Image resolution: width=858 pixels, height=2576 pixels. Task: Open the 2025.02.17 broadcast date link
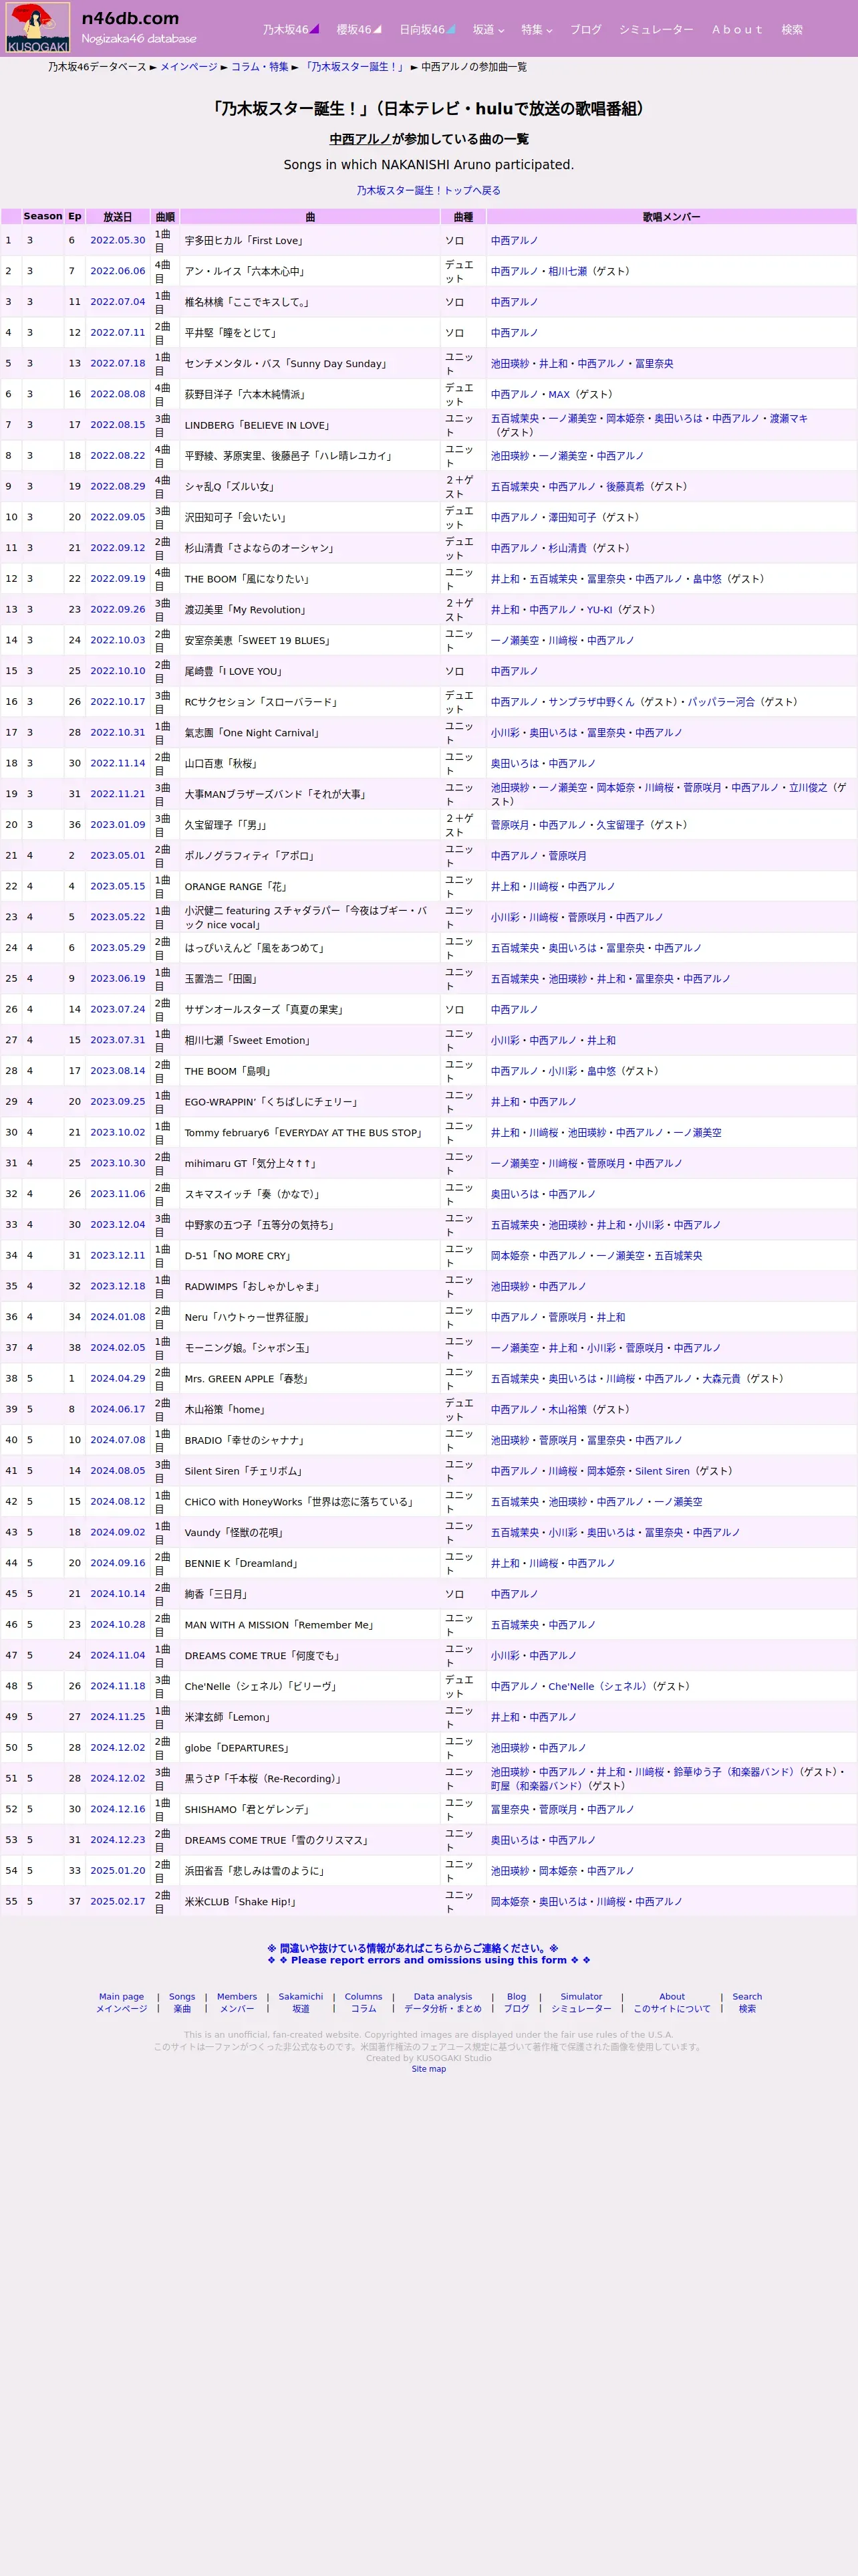[x=118, y=1902]
